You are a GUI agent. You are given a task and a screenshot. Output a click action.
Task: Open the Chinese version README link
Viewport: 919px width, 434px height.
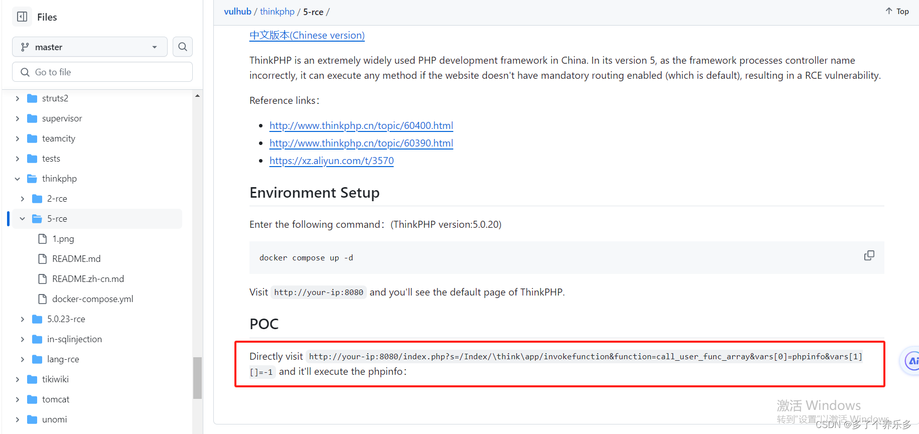pos(307,35)
